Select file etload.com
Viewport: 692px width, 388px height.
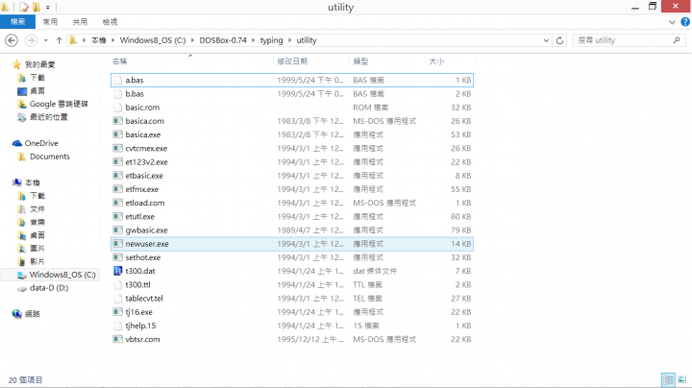point(292,203)
